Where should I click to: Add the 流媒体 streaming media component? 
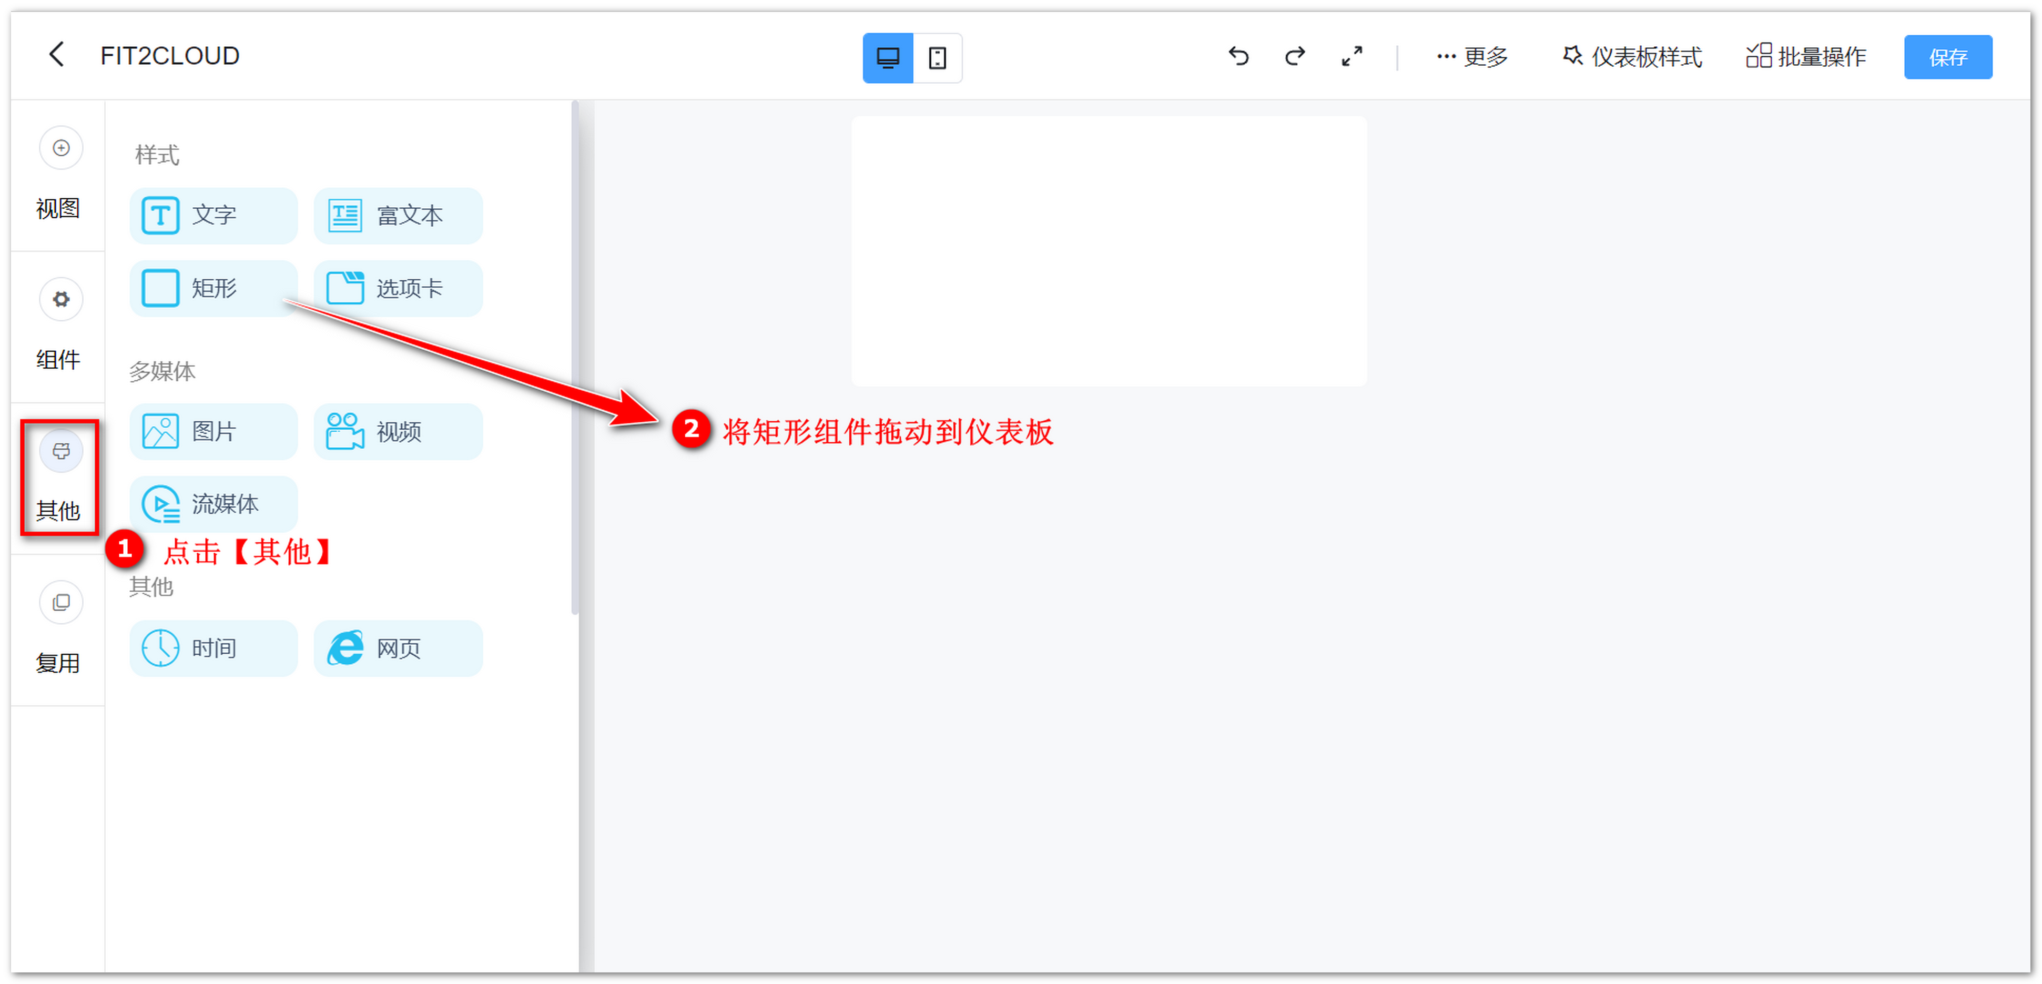tap(212, 503)
